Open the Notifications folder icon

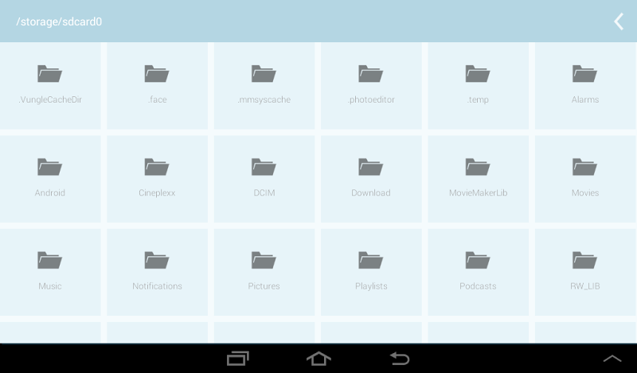click(157, 260)
